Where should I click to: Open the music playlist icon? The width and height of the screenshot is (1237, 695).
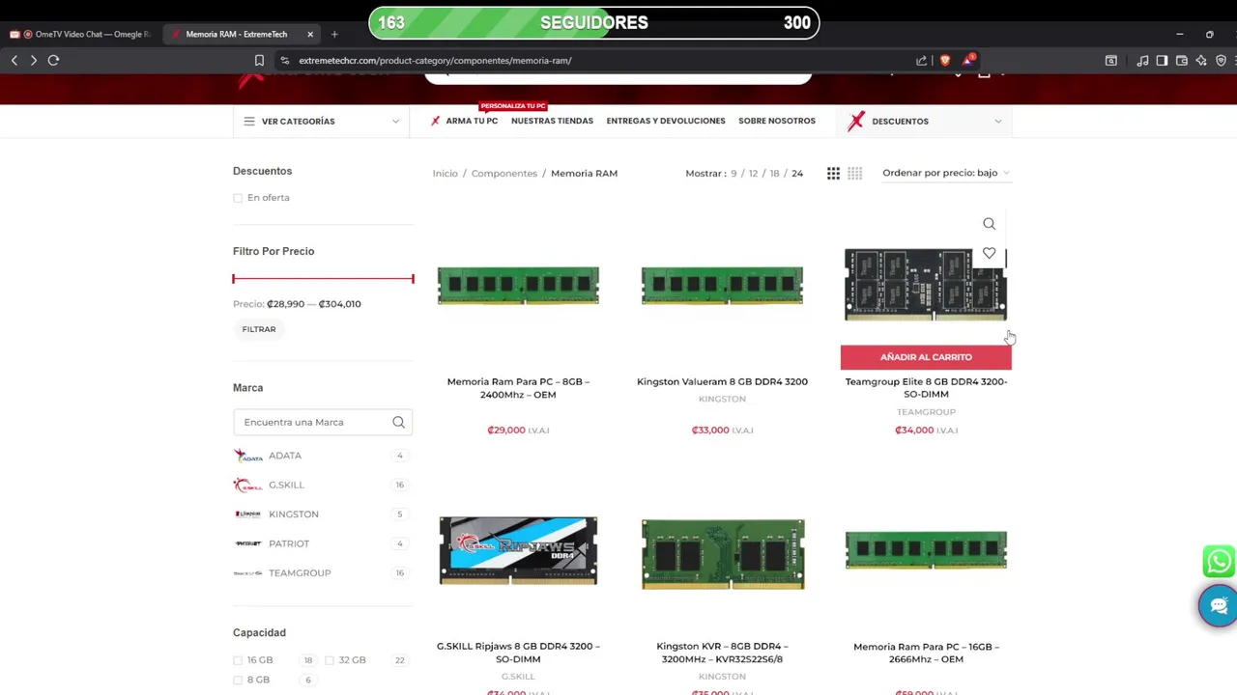point(1142,60)
